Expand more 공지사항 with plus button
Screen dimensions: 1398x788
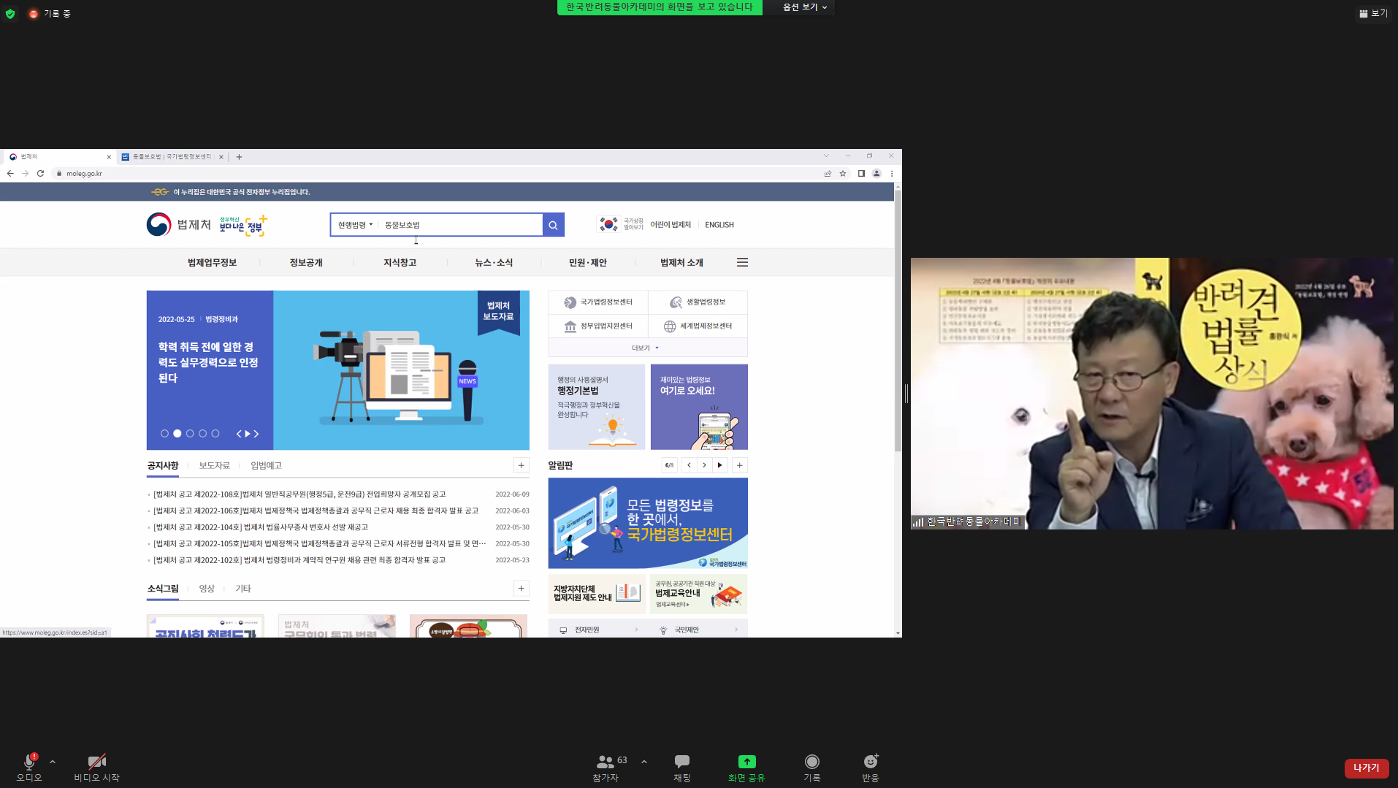tap(522, 465)
